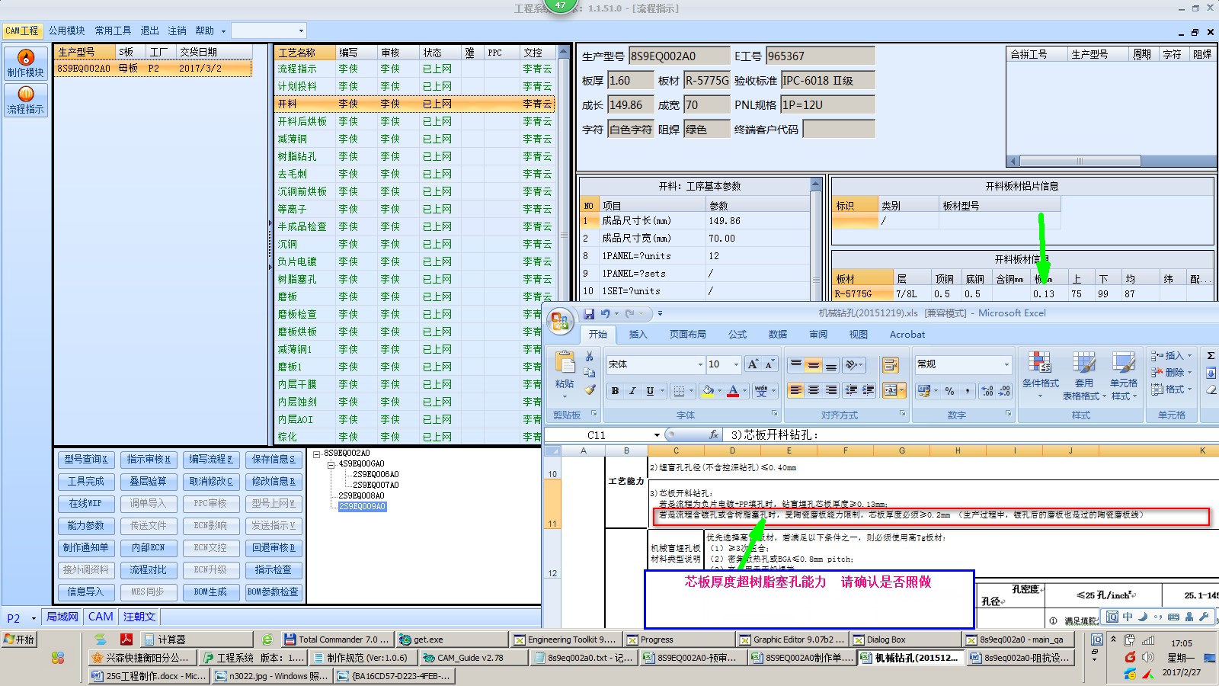1219x686 pixels.
Task: Click the 能力参数 button
Action: coord(85,526)
